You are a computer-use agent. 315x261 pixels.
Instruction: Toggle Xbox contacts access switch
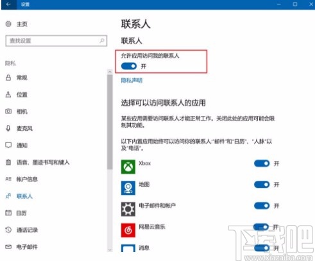[262, 164]
